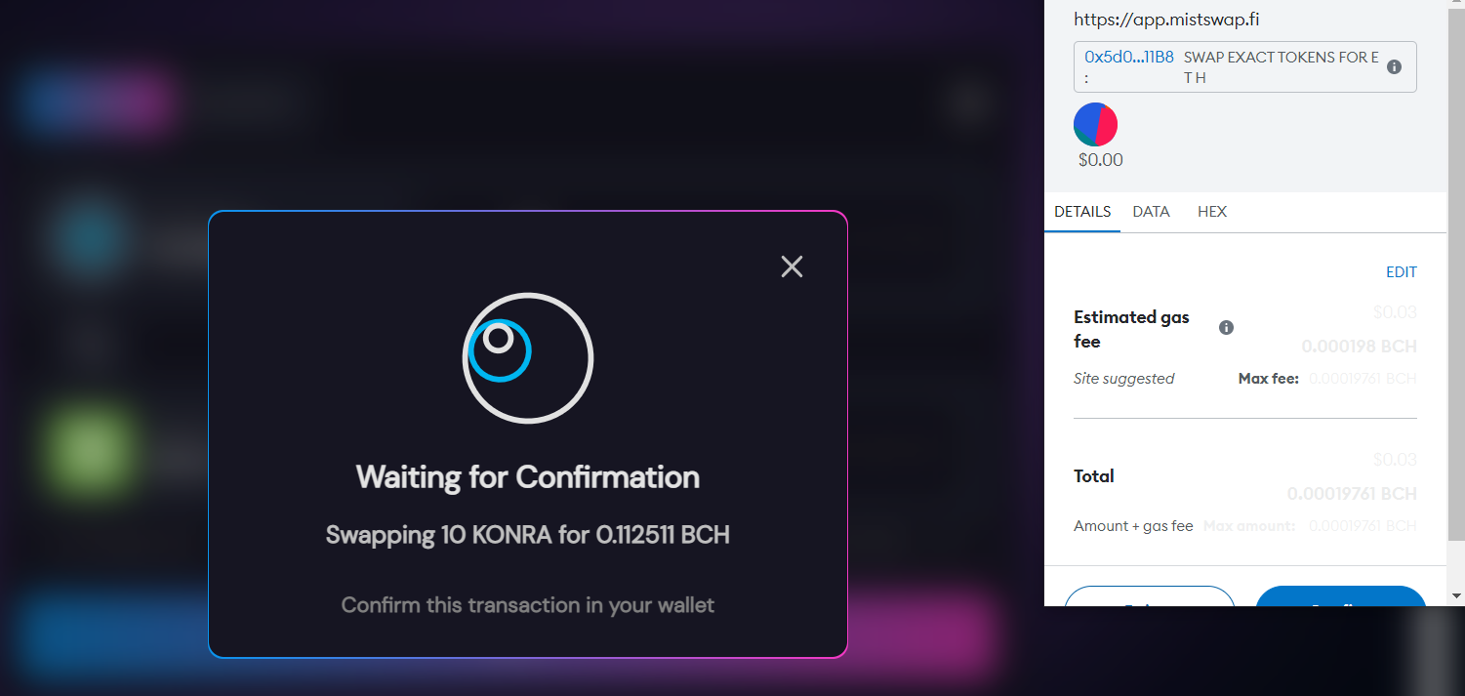
Task: Click the info icon next to Estimated gas fee
Action: (1226, 328)
